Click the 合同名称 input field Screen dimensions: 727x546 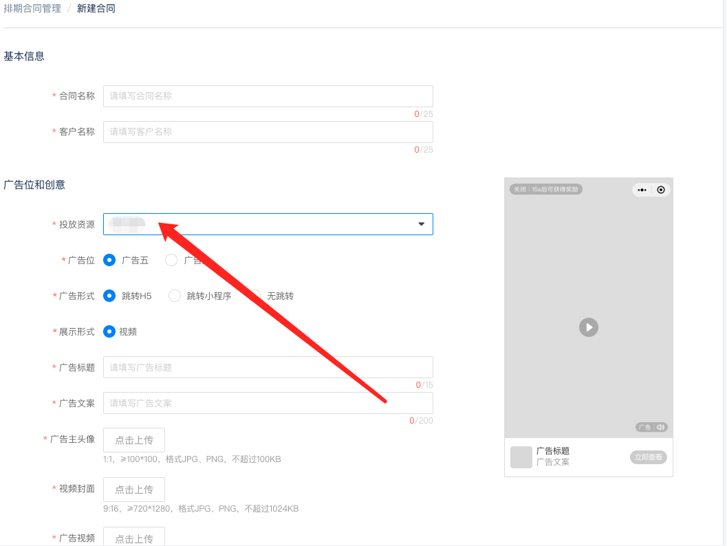268,96
